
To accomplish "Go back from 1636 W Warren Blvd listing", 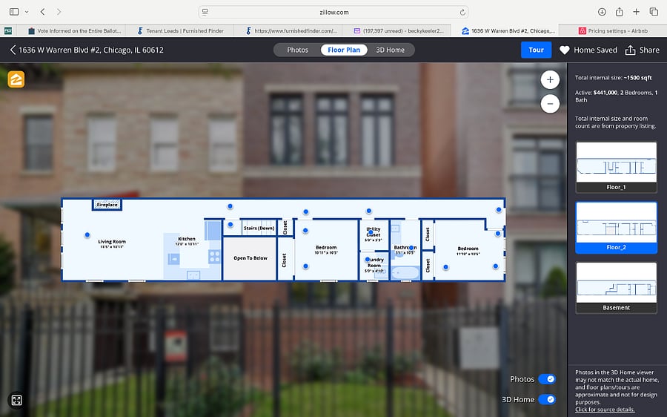I will 13,50.
